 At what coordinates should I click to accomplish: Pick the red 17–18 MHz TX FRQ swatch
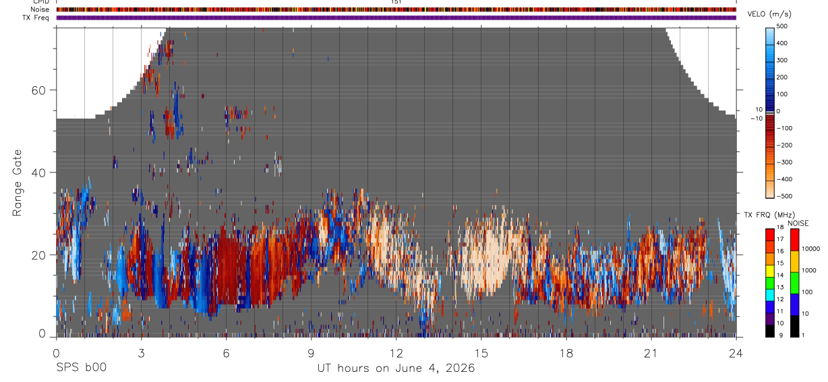pos(770,234)
